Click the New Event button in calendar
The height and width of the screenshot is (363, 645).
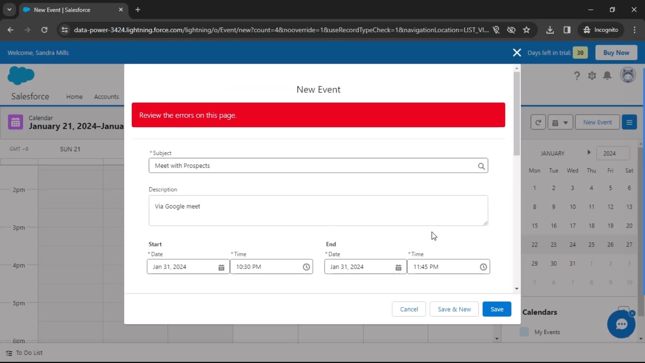(x=597, y=122)
